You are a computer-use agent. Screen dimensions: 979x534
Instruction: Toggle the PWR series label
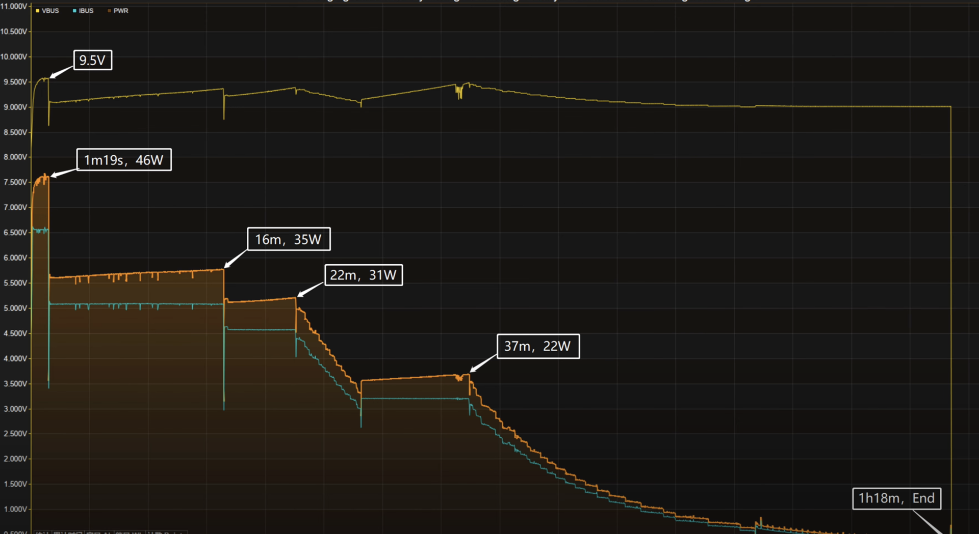[121, 11]
